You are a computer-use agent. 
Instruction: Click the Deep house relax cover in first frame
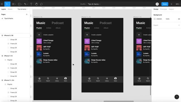pos(39,61)
